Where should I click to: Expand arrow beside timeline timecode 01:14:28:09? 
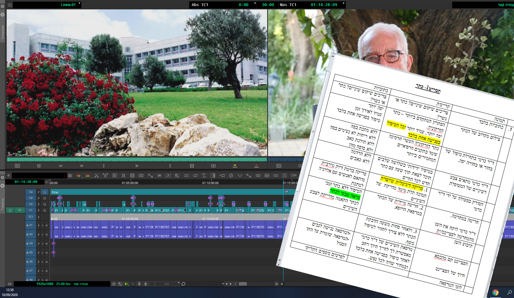click(x=47, y=182)
